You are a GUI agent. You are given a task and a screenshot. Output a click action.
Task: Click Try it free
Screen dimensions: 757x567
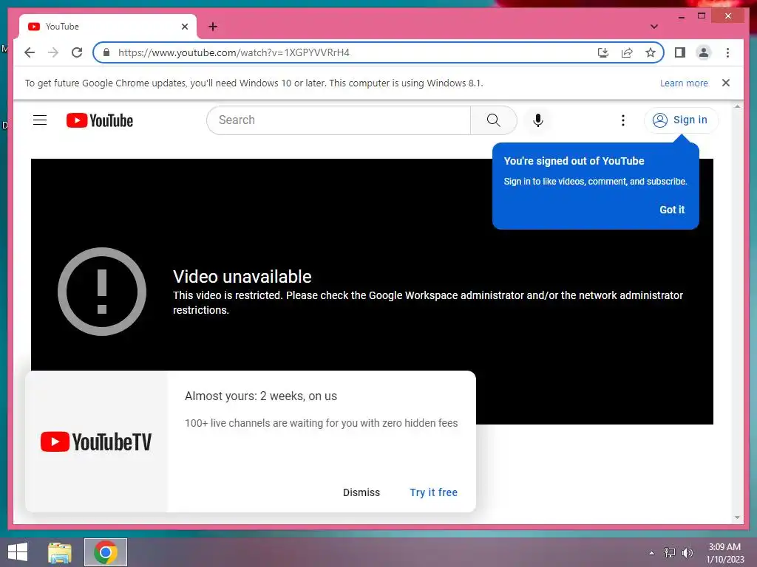click(433, 492)
